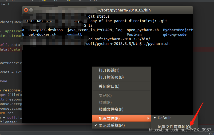Click the git status command text
This screenshot has height=135, width=214.
coord(99,16)
